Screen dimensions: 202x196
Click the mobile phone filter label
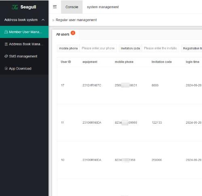point(68,48)
